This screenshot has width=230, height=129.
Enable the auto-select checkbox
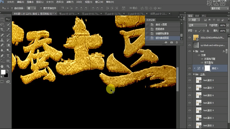coord(12,8)
